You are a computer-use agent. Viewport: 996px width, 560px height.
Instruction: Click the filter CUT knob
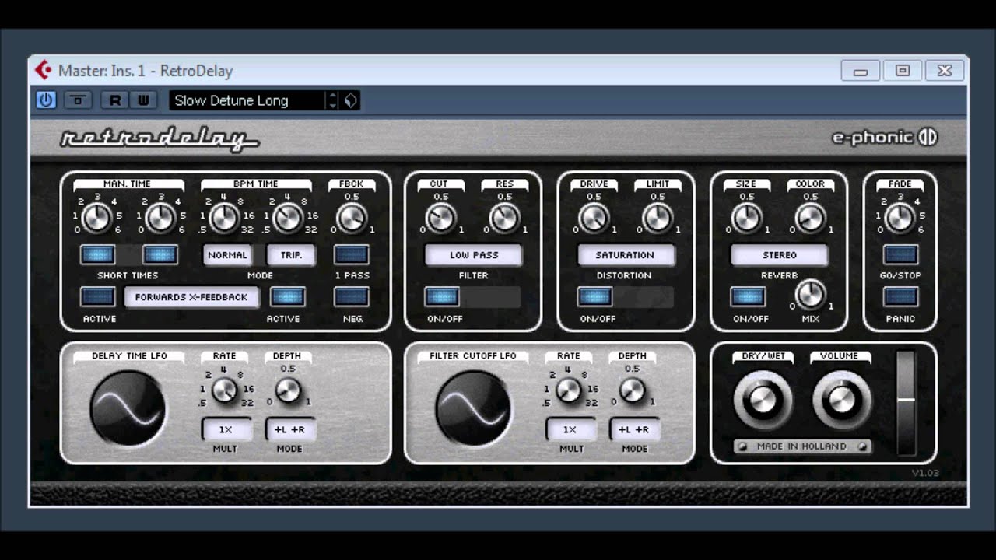click(x=440, y=219)
